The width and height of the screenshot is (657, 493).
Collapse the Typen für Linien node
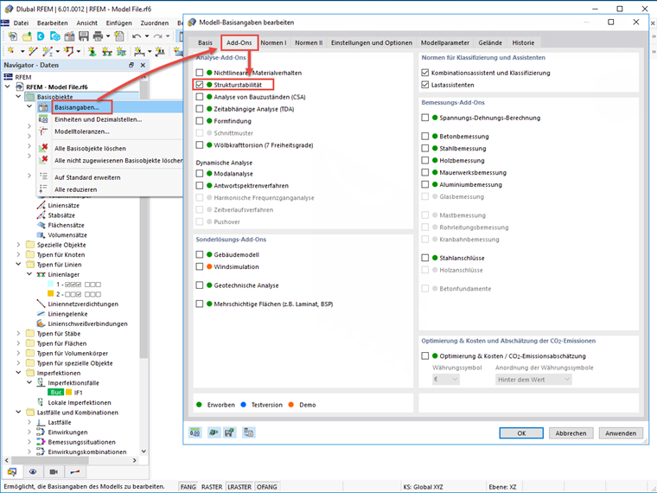(x=18, y=265)
